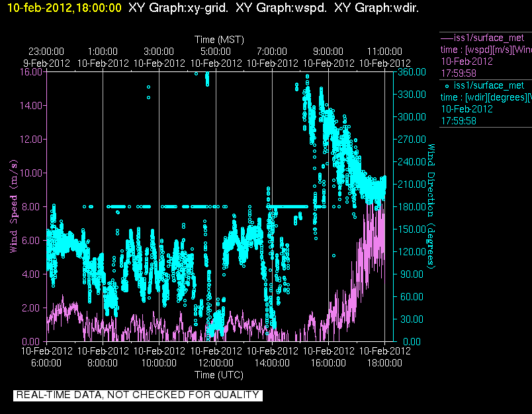Screen dimensions: 532x414
Task: Click the 23:00:00 MST tick label
Action: coord(46,52)
